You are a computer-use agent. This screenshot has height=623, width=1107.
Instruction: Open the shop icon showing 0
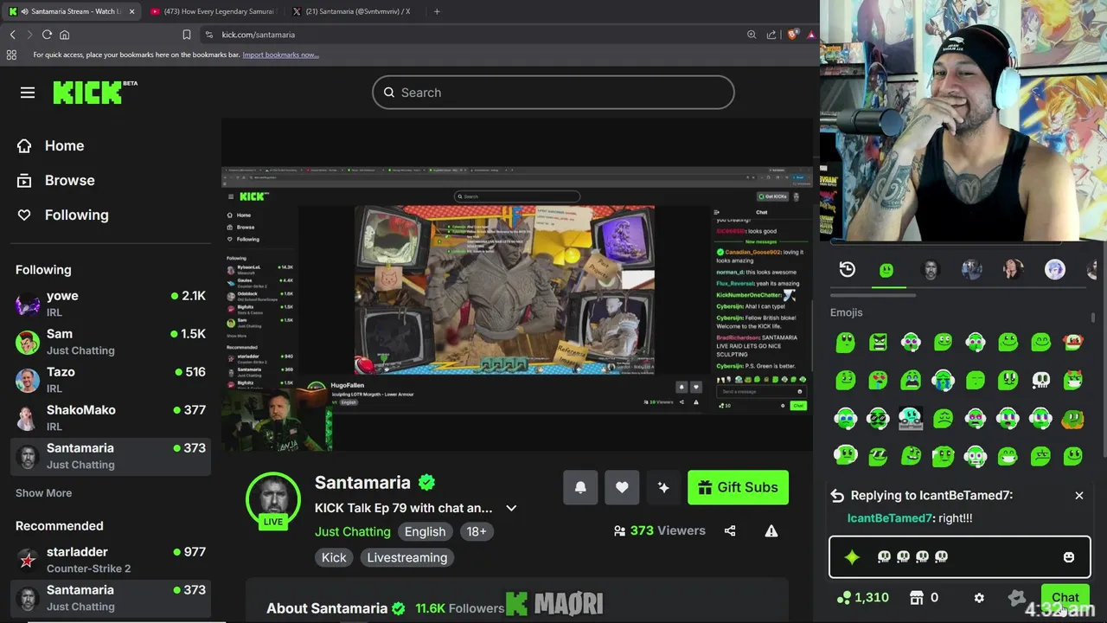coord(925,598)
